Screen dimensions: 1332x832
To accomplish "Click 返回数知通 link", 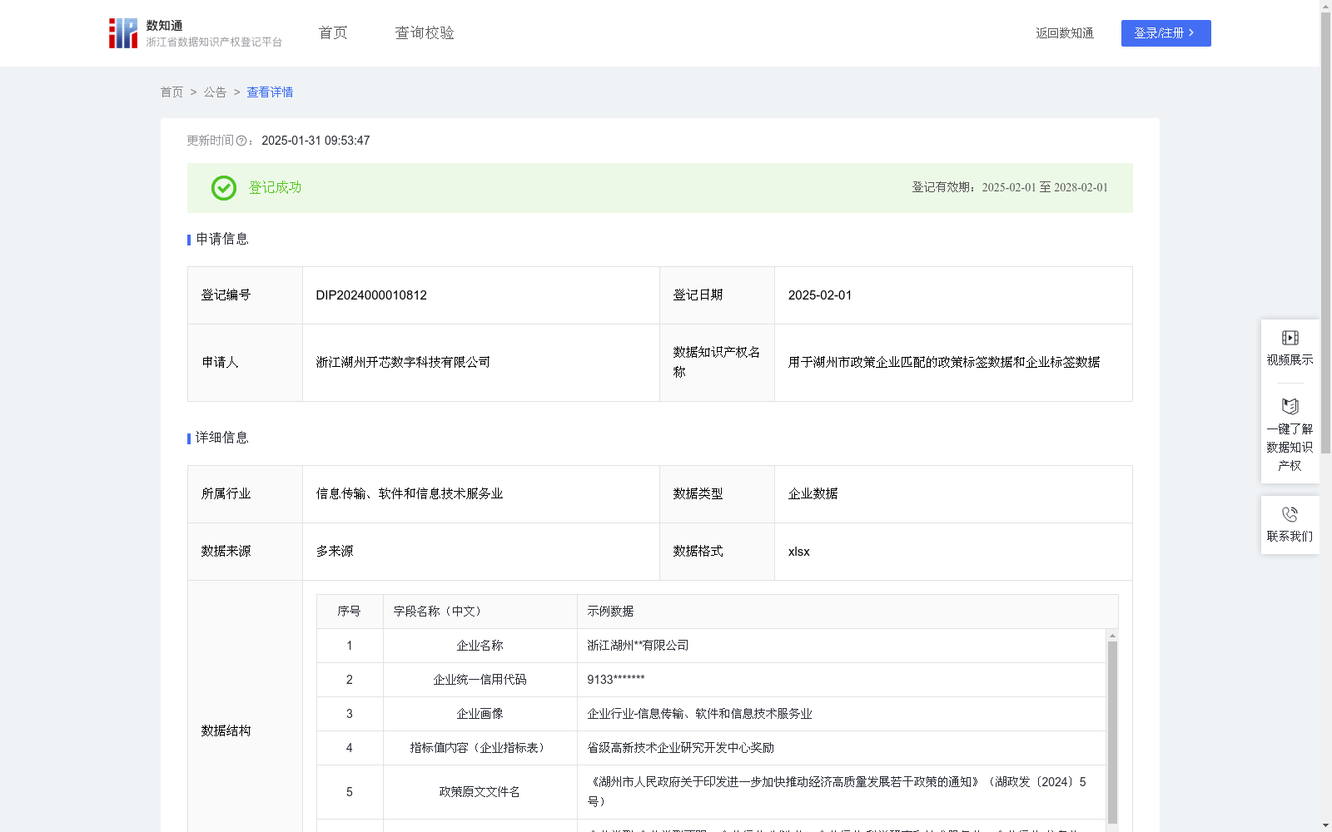I will [1065, 33].
